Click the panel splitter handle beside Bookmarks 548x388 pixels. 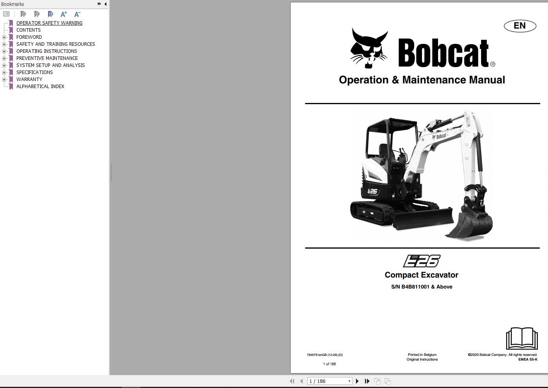coord(111,172)
